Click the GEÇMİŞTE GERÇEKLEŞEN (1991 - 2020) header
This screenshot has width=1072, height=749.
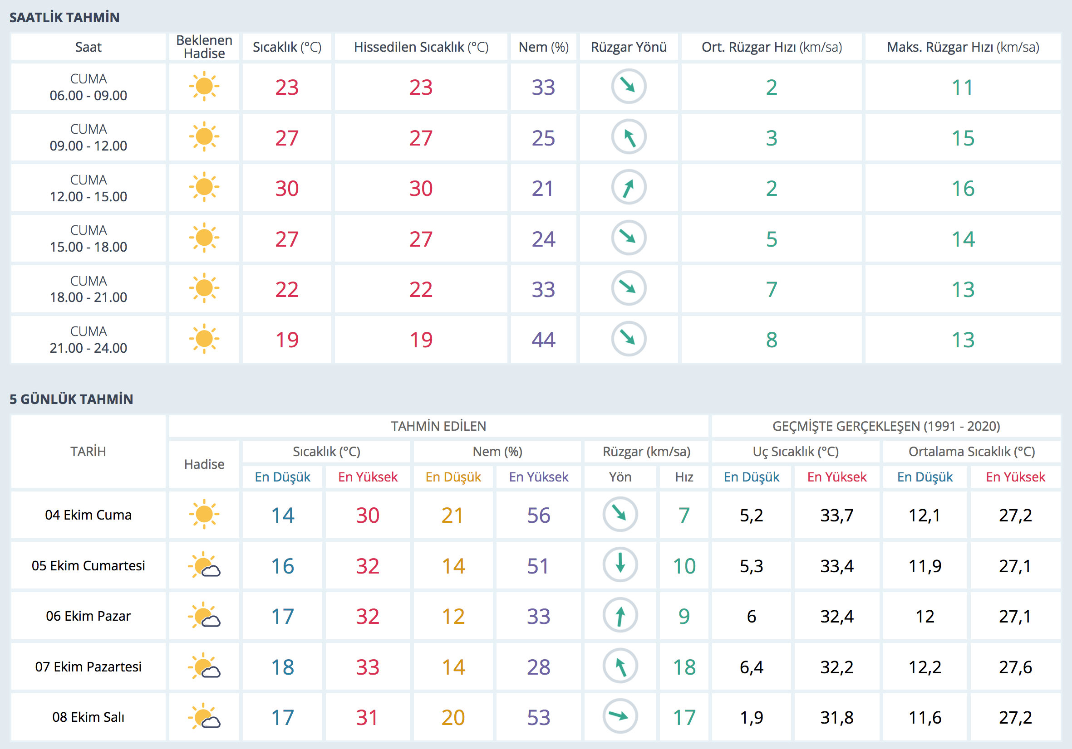coord(886,426)
